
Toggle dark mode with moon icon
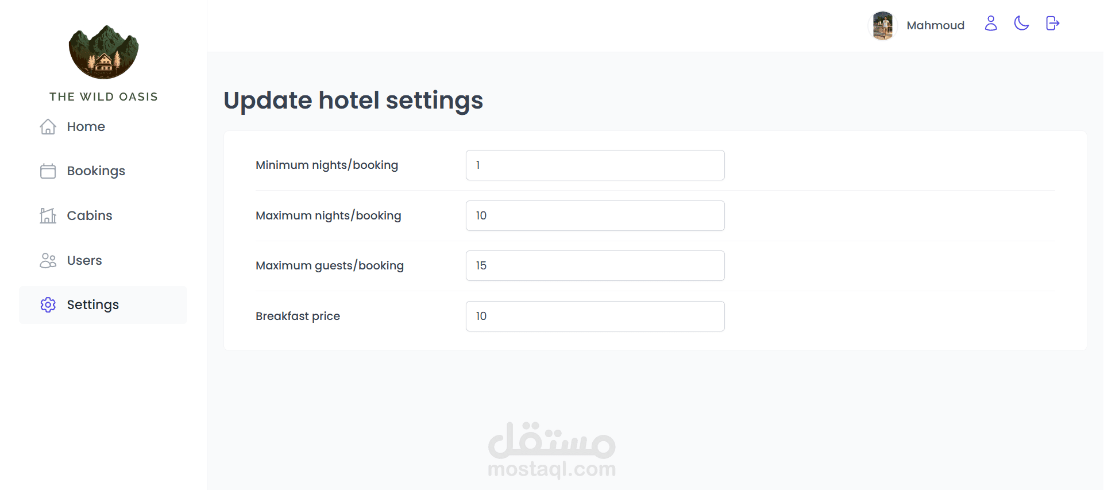click(1022, 24)
